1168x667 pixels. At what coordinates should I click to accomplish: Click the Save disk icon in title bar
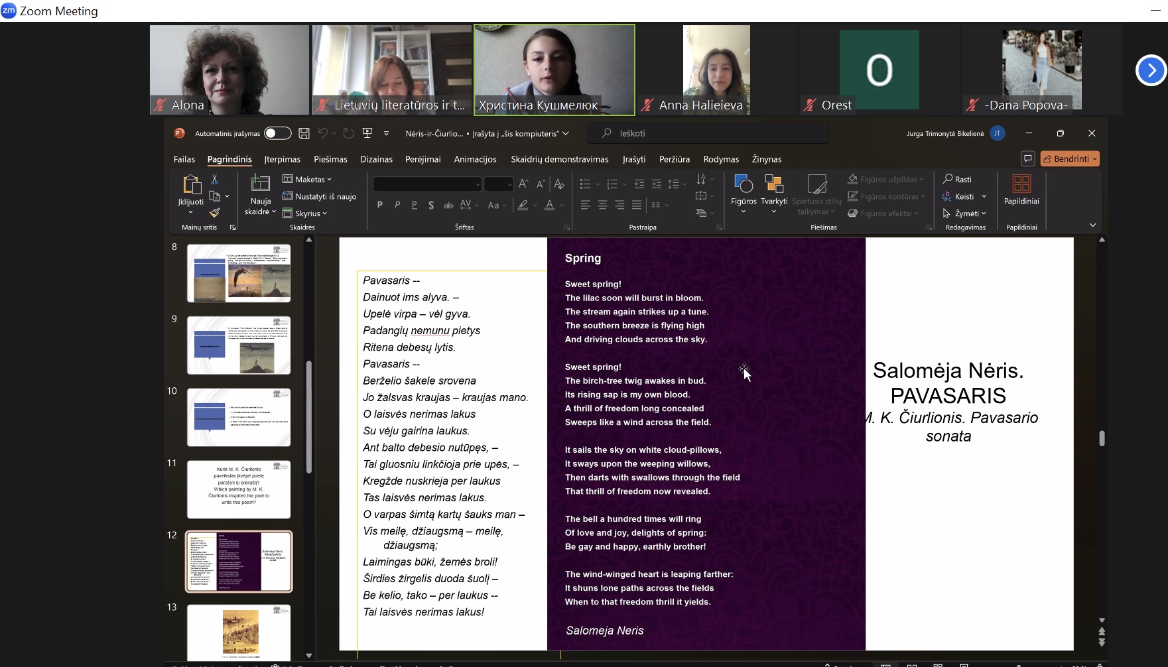coord(304,133)
